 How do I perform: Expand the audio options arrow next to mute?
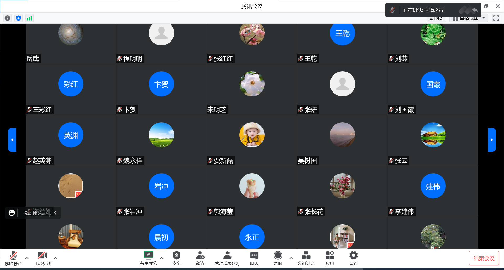pos(27,258)
